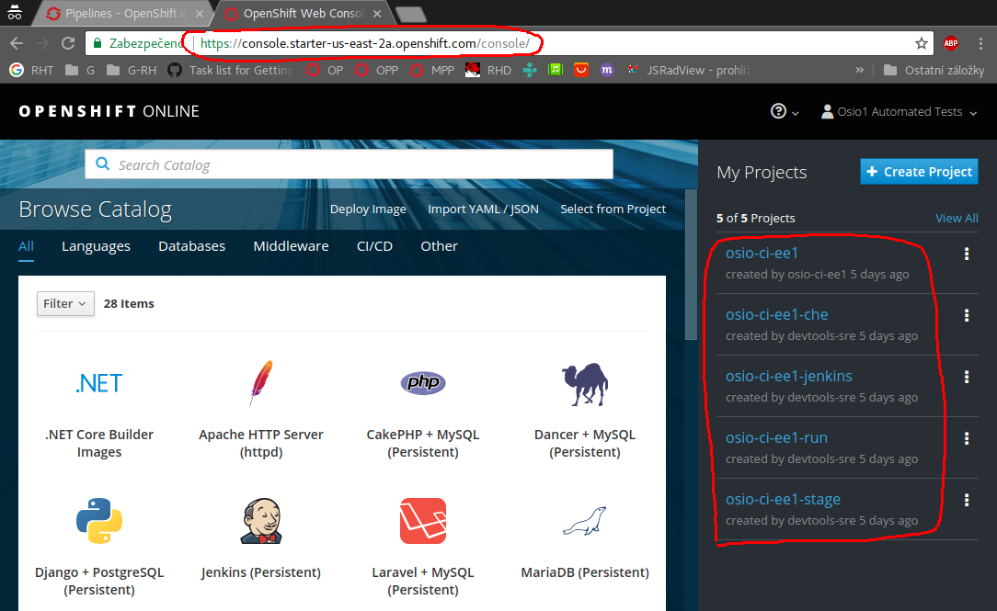Select the Laravel + MySQL red icon
Screen dimensions: 997x611
tap(423, 521)
